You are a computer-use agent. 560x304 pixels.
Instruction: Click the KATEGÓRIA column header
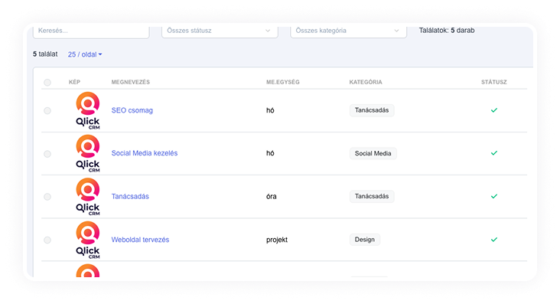[366, 82]
